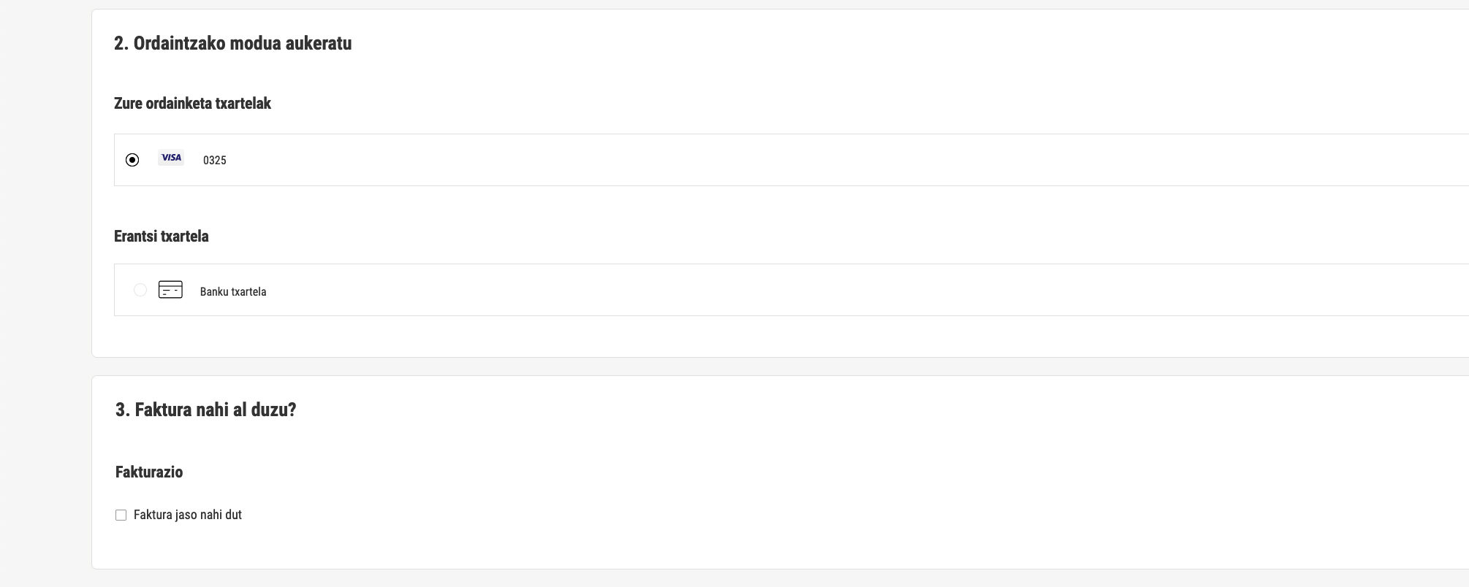Click the gray gap between sections 2 and 3
1469x587 pixels.
pyautogui.click(x=731, y=367)
